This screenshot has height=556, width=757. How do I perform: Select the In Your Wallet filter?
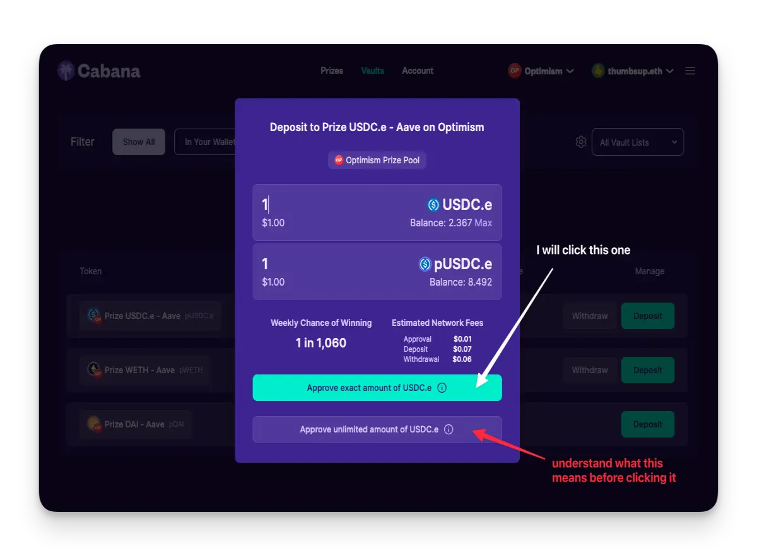coord(205,142)
